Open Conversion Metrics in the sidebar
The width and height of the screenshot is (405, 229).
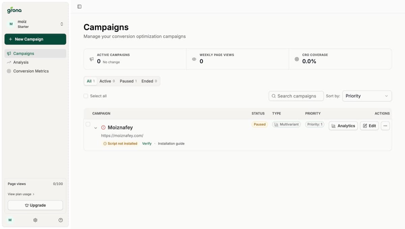35,71
